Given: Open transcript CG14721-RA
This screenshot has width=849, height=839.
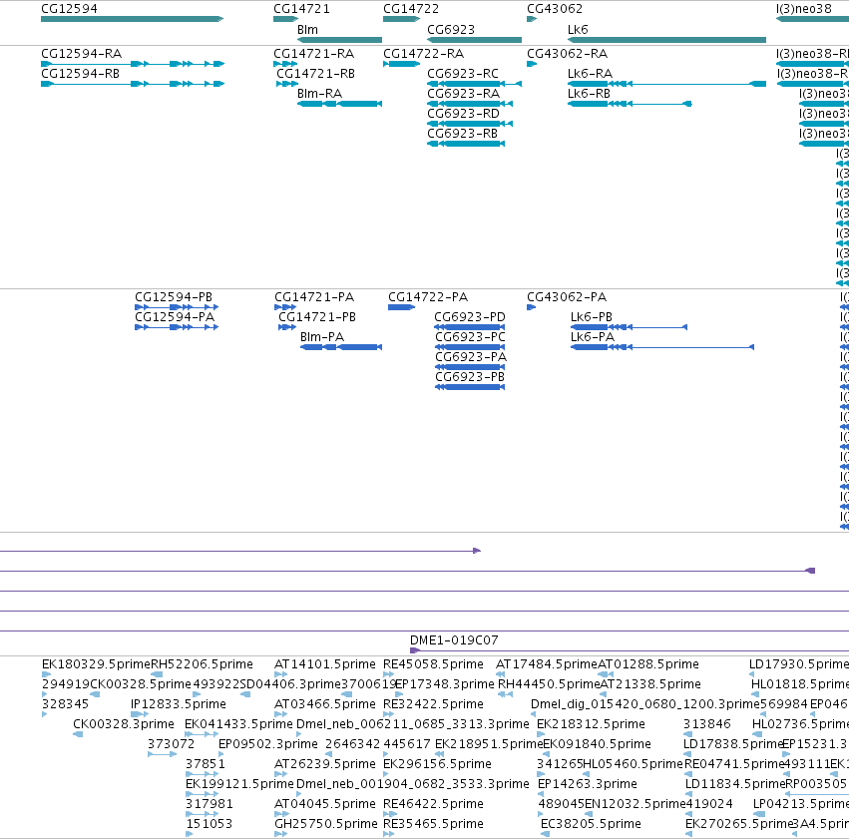Looking at the screenshot, I should pyautogui.click(x=313, y=54).
